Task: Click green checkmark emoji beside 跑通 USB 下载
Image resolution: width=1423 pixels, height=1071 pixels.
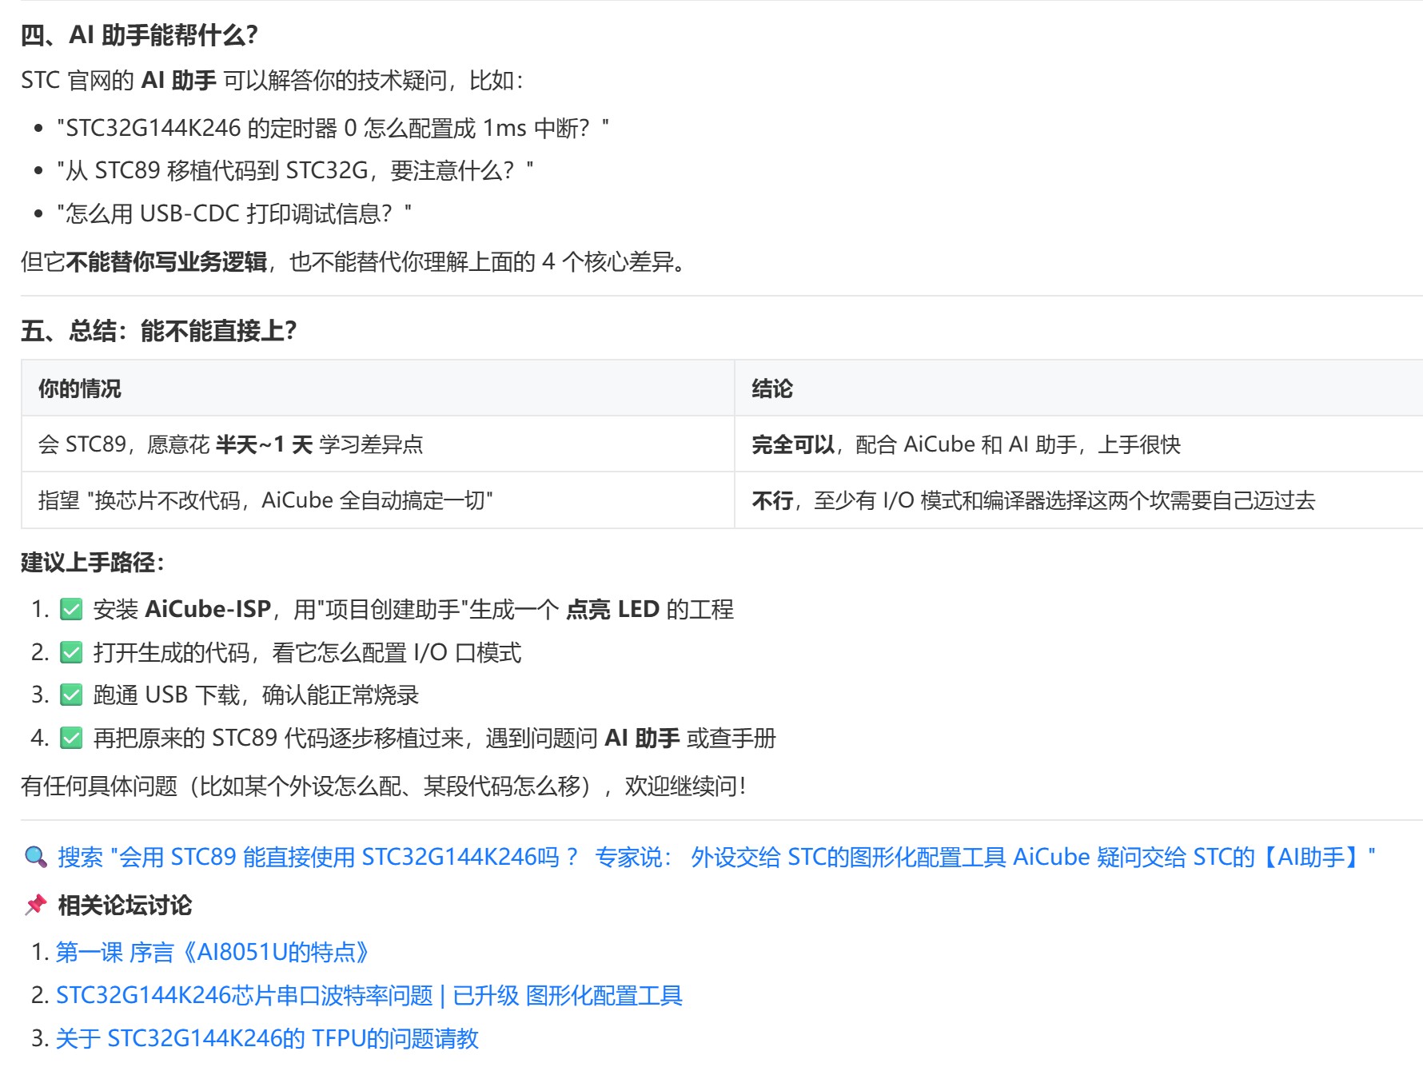Action: click(x=71, y=695)
